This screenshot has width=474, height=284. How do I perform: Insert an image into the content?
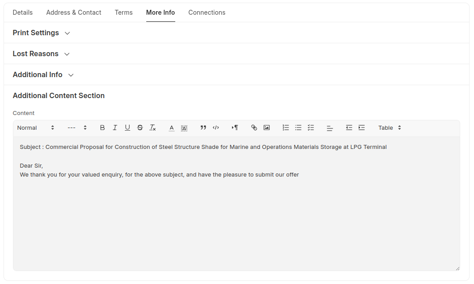point(267,128)
